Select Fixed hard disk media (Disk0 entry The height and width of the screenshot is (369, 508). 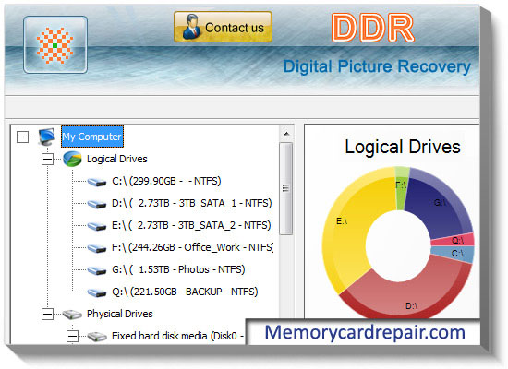tap(177, 336)
